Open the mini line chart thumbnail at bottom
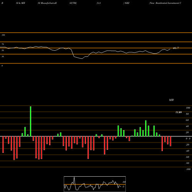This screenshot has height=192, width=192. click(95, 184)
